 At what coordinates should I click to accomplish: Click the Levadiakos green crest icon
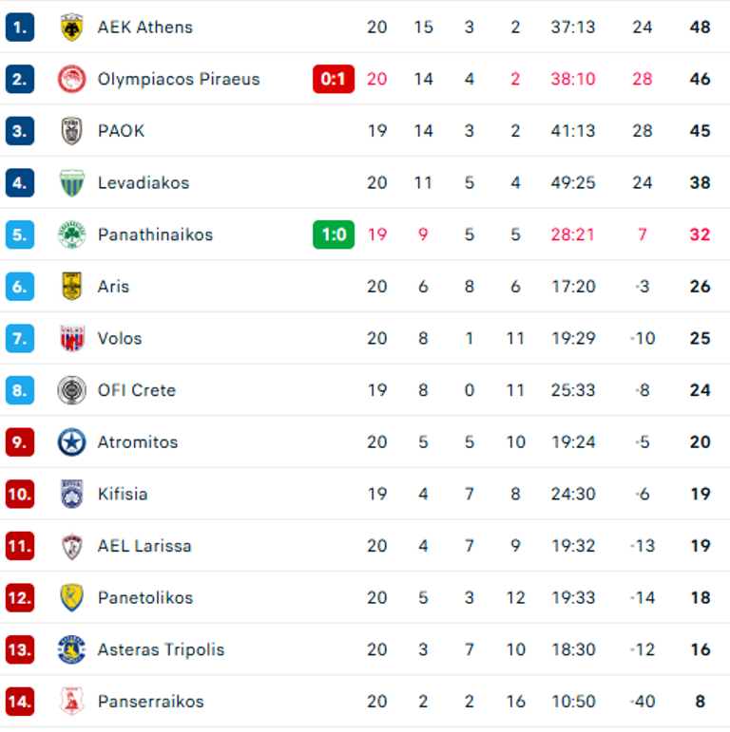click(x=71, y=182)
